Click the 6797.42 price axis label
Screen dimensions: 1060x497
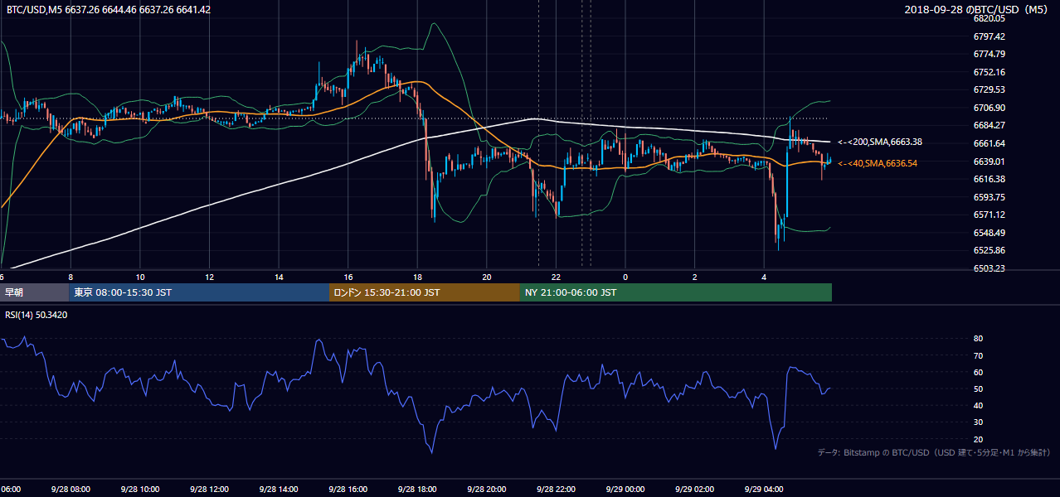pos(989,36)
